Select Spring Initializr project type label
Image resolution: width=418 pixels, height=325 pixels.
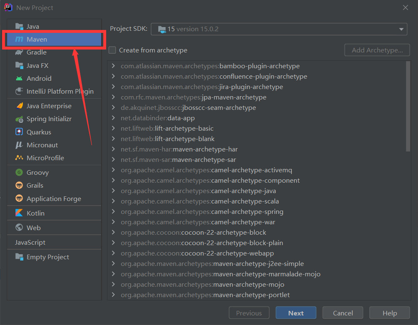[49, 119]
